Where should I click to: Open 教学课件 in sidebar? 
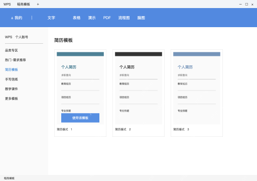click(12, 89)
